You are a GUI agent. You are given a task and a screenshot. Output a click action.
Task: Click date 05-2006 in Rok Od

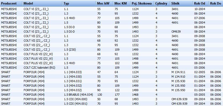199,68
